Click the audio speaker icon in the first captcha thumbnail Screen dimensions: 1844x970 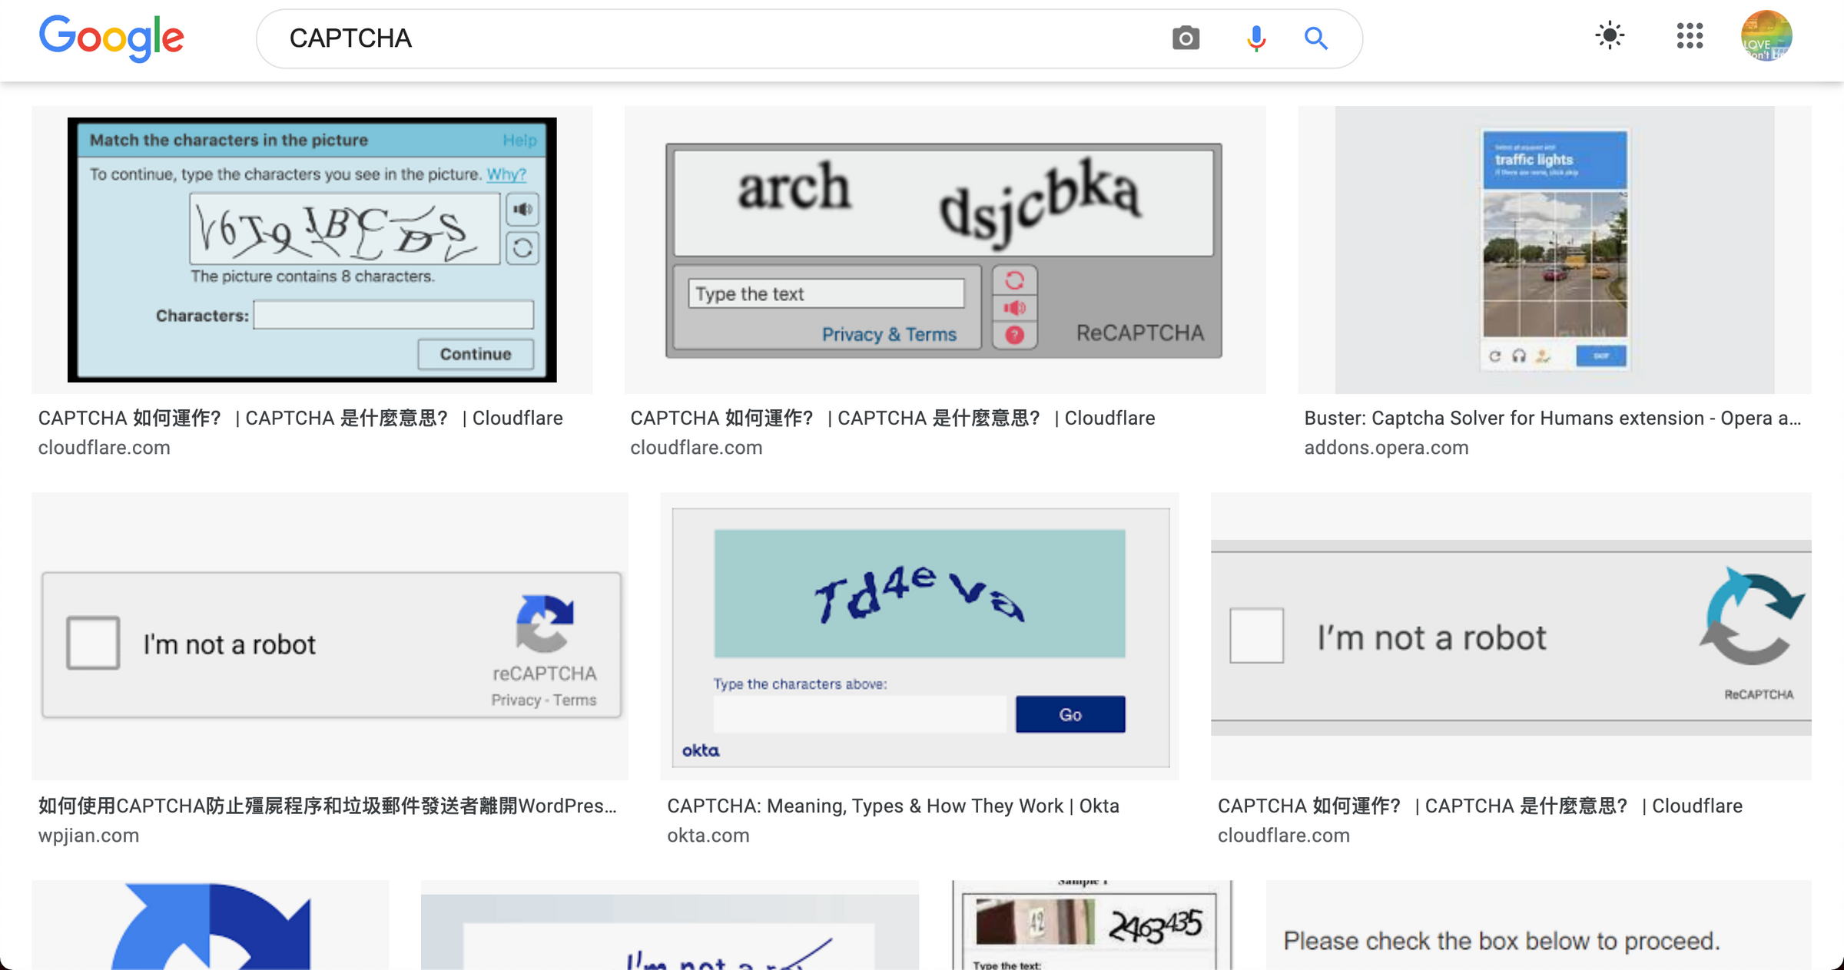[522, 209]
